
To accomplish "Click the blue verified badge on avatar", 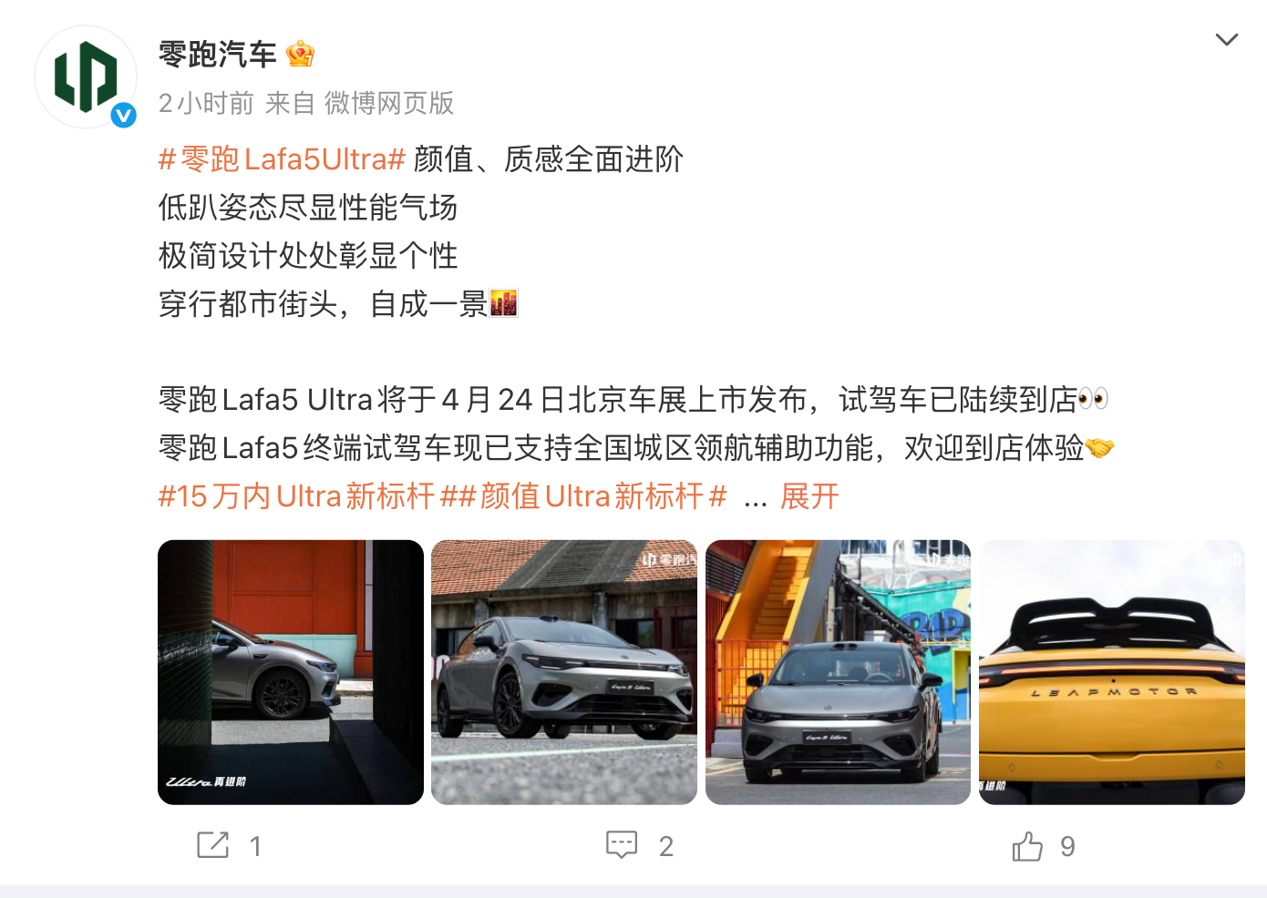I will click(123, 115).
